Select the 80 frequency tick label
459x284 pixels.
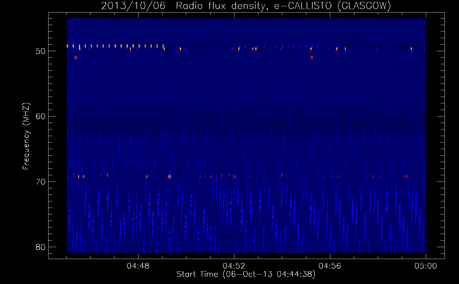[x=41, y=247]
